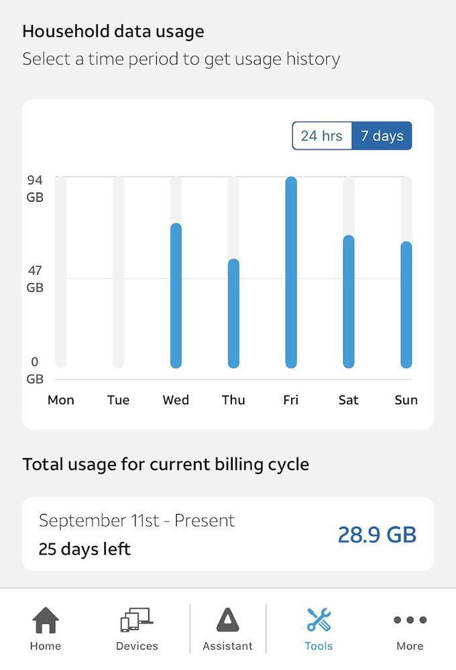Tap the Fri day label
This screenshot has height=670, width=456.
pos(290,400)
